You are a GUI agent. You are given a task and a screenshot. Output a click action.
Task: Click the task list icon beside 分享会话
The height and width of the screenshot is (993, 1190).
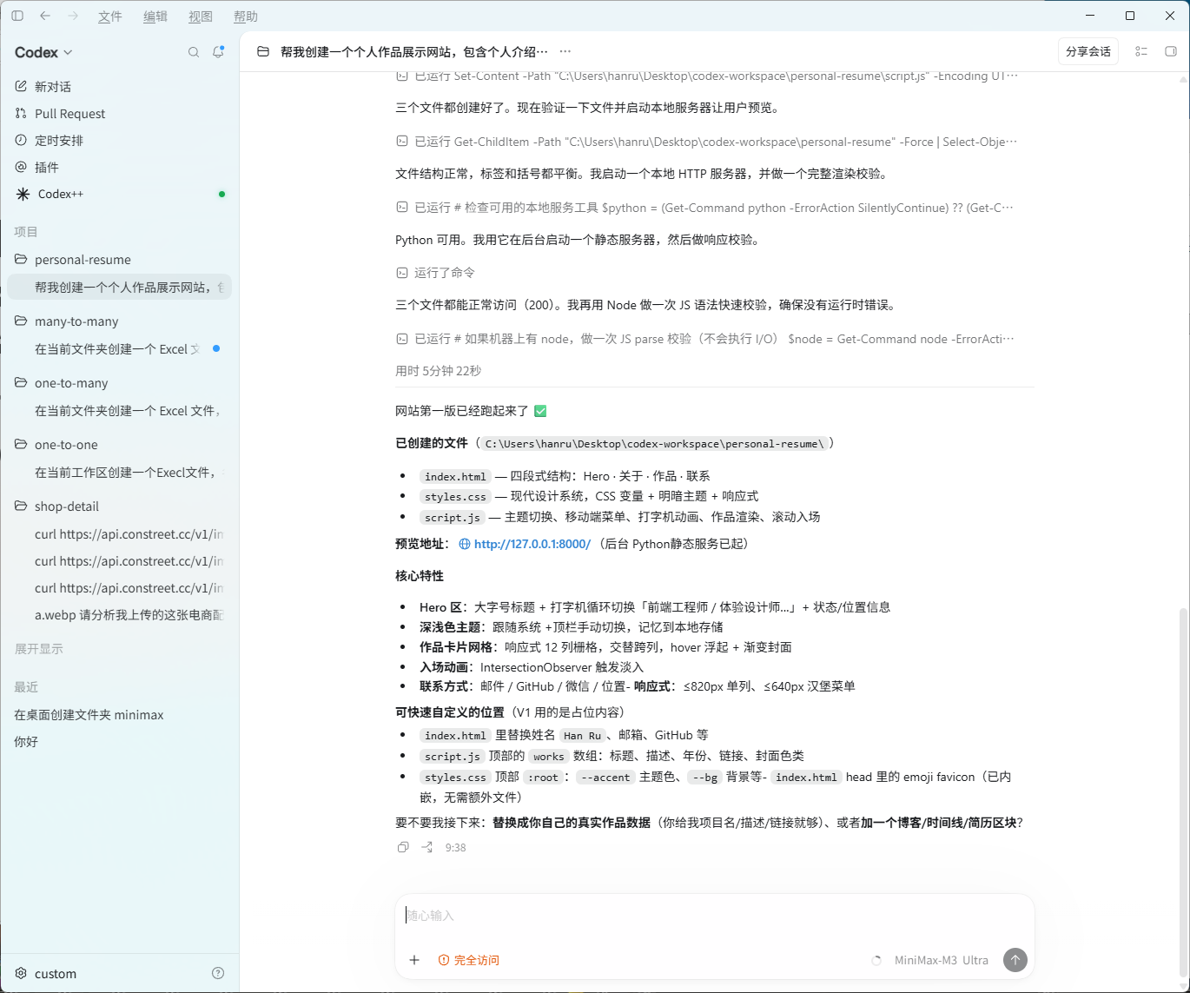1141,51
